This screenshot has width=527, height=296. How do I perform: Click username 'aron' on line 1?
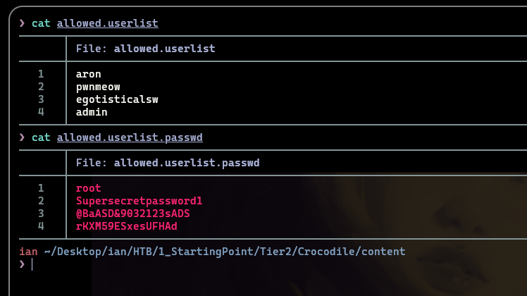click(88, 74)
